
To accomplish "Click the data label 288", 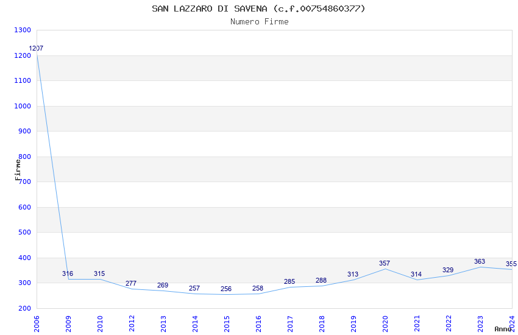I will point(321,281).
